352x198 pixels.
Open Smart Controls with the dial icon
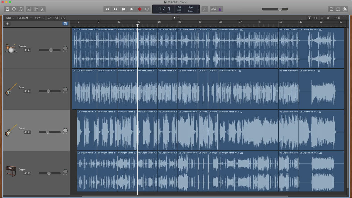pyautogui.click(x=29, y=9)
